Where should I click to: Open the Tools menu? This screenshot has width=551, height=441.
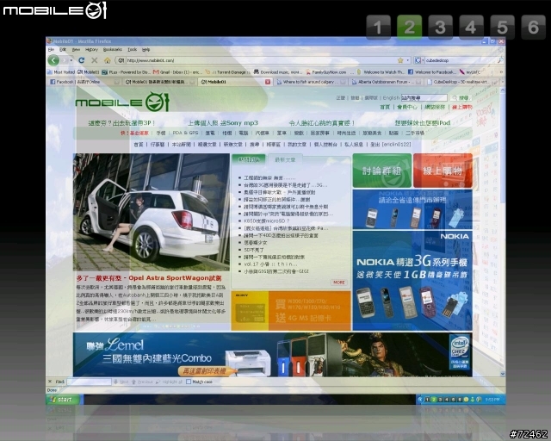pos(132,50)
